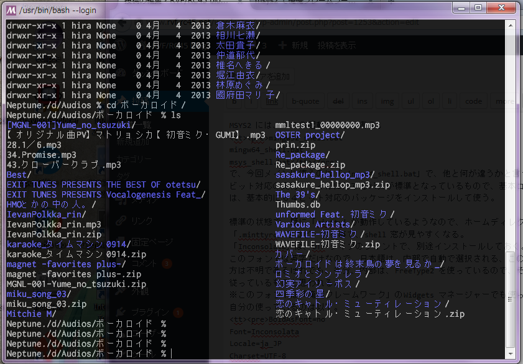
Task: Click the file MGNL-001-Yume_no_tsuzuki.zip
Action: coord(76,284)
